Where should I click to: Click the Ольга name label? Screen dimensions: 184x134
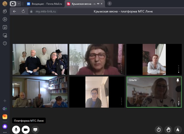pos(133,80)
